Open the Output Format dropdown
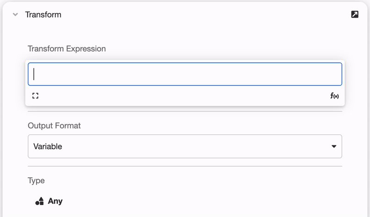Image resolution: width=370 pixels, height=217 pixels. click(x=185, y=146)
